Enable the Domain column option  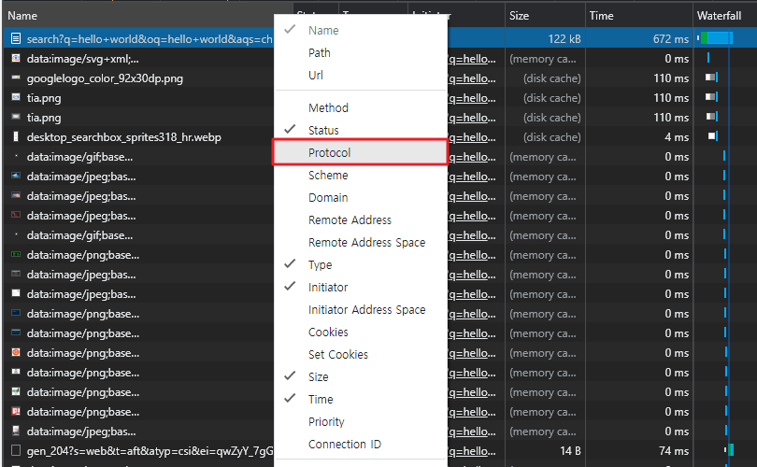(360, 197)
